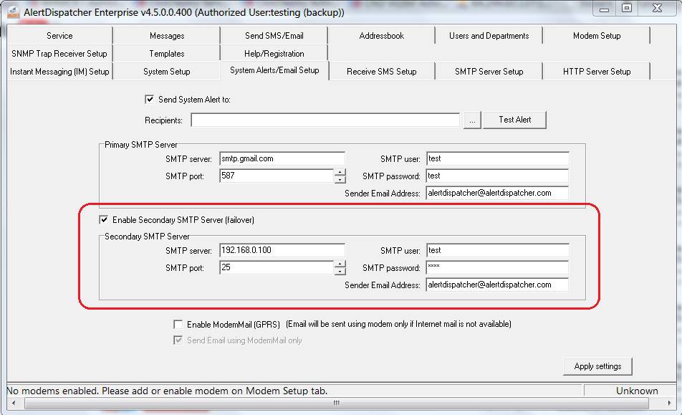The image size is (682, 415).
Task: Open HTTP Server Setup tab
Action: click(597, 72)
